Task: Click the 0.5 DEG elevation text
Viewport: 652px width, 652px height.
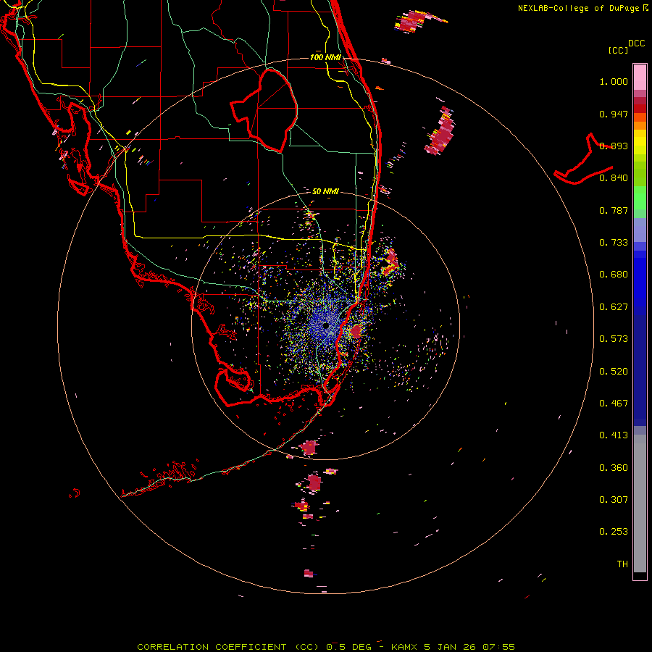Action: (349, 647)
